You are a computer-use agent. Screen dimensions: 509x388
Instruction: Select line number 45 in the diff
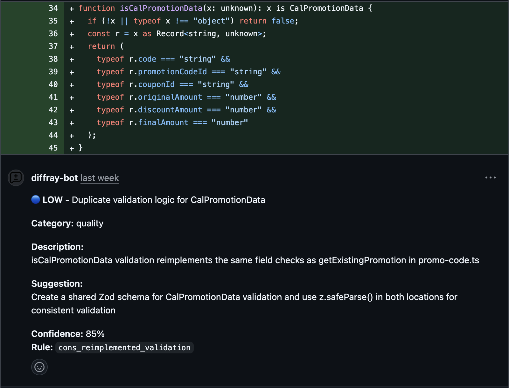(53, 148)
